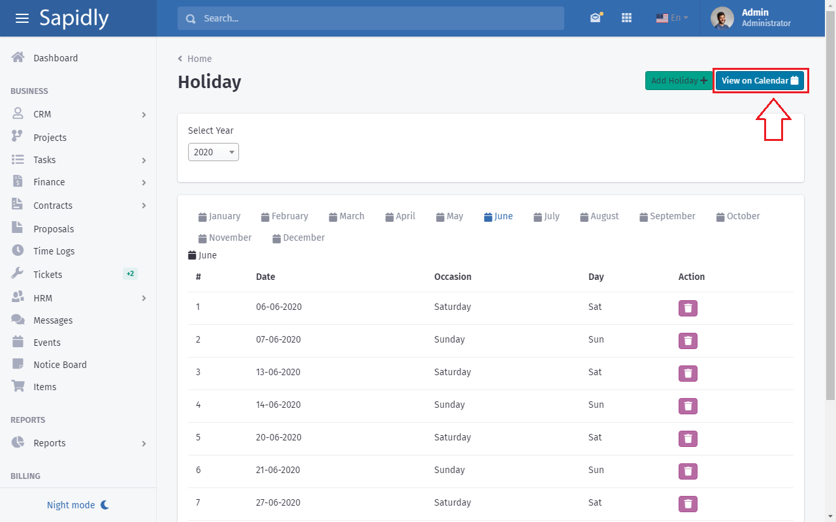
Task: Select the September month tab
Action: click(667, 216)
